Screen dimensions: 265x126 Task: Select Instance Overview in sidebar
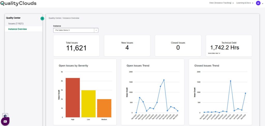coord(17,29)
